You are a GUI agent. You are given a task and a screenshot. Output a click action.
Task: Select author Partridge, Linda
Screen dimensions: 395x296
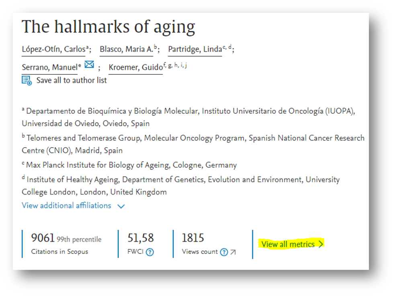[x=194, y=49]
